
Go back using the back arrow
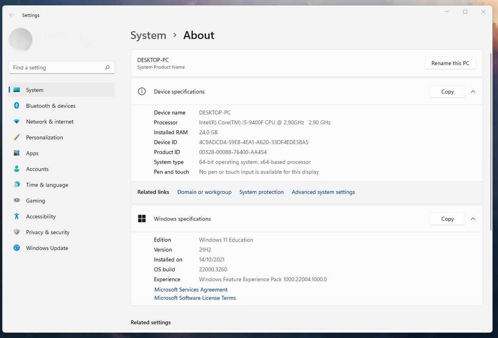coord(12,15)
